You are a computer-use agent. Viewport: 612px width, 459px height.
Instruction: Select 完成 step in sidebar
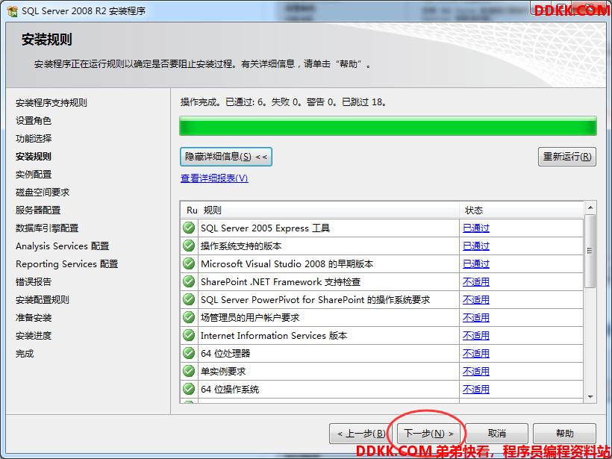pyautogui.click(x=25, y=354)
